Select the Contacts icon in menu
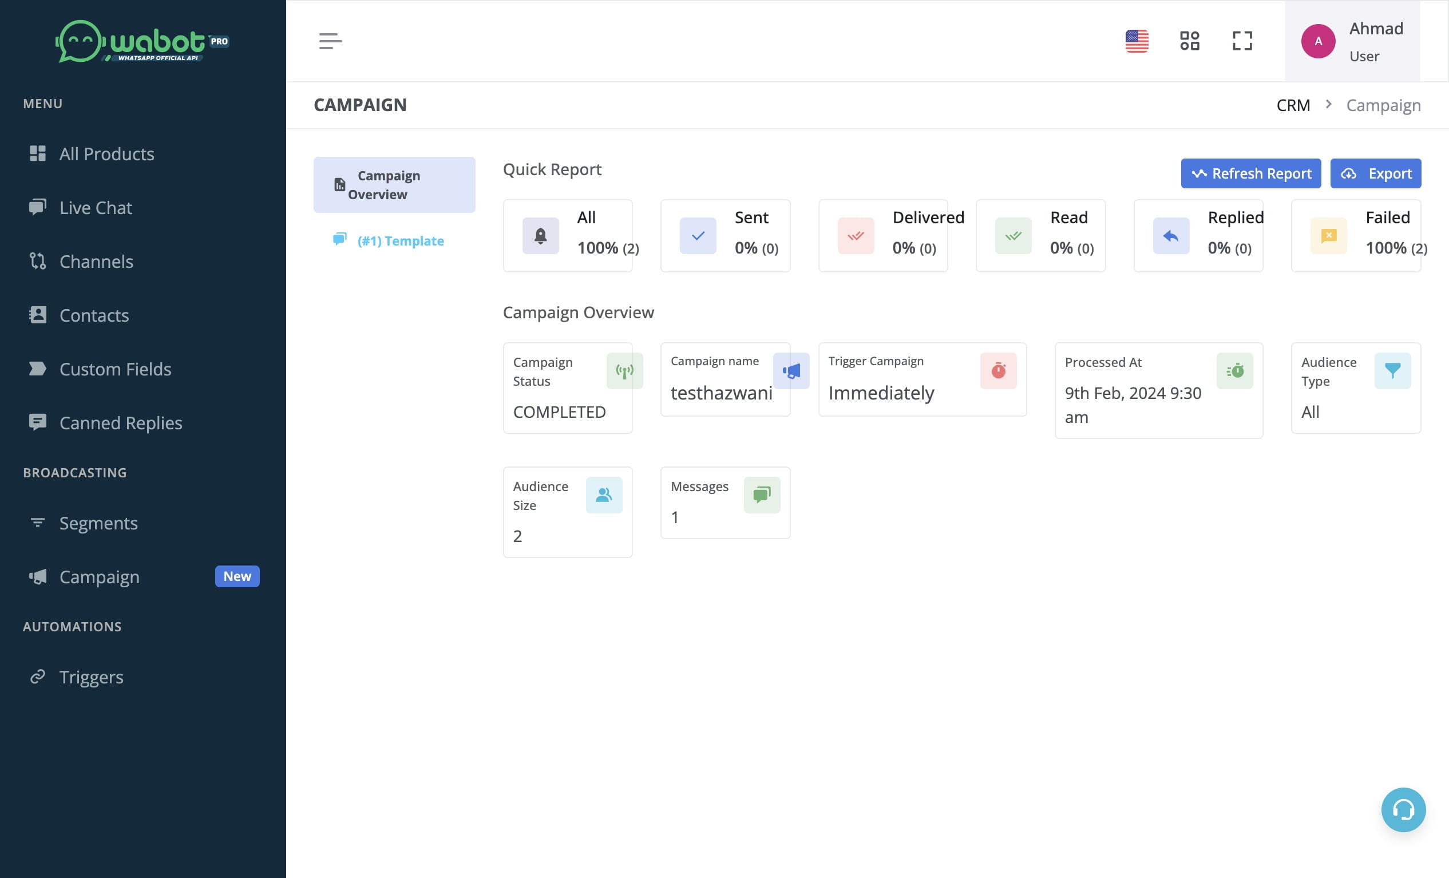This screenshot has width=1449, height=878. 37,315
